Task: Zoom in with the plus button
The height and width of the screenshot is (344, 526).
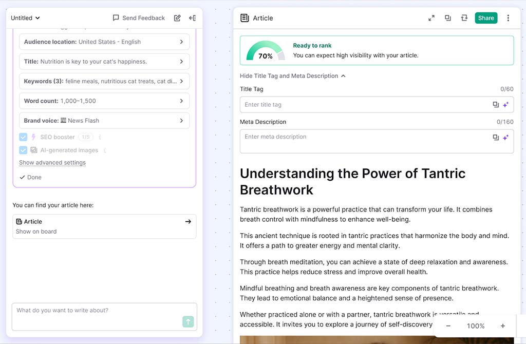Action: (x=502, y=326)
